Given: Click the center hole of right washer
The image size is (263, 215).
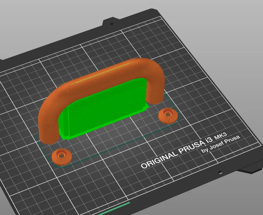Looking at the screenshot, I should [167, 114].
